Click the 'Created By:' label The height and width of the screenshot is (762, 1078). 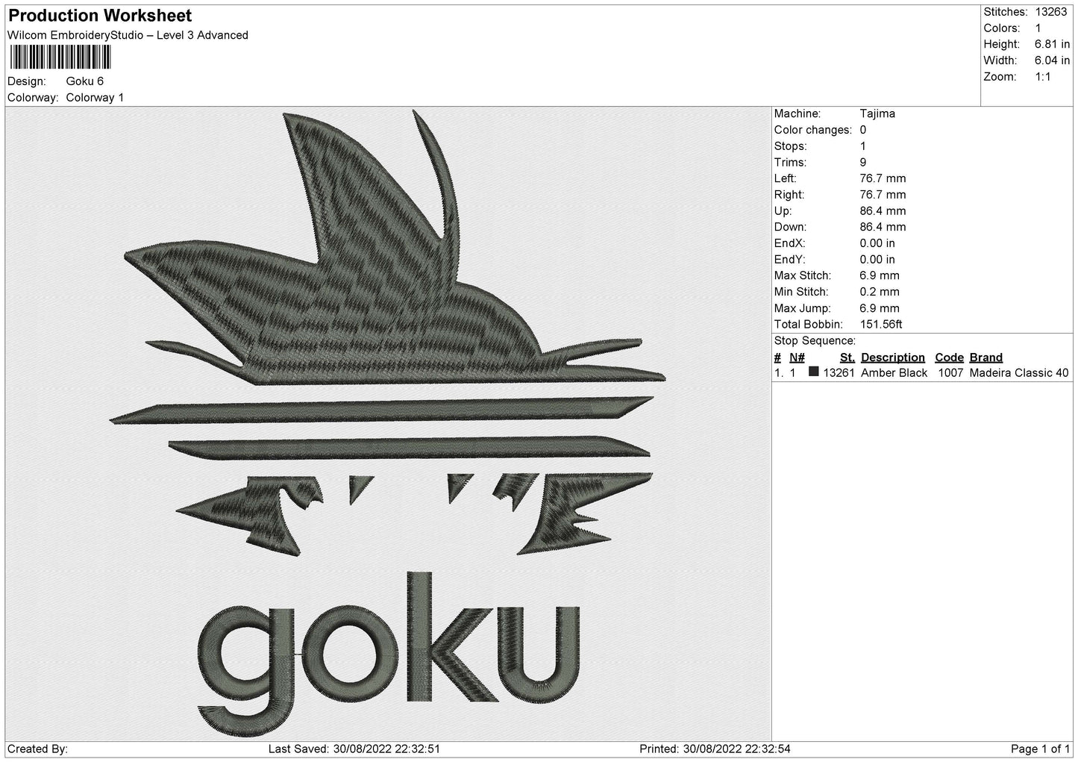click(37, 749)
